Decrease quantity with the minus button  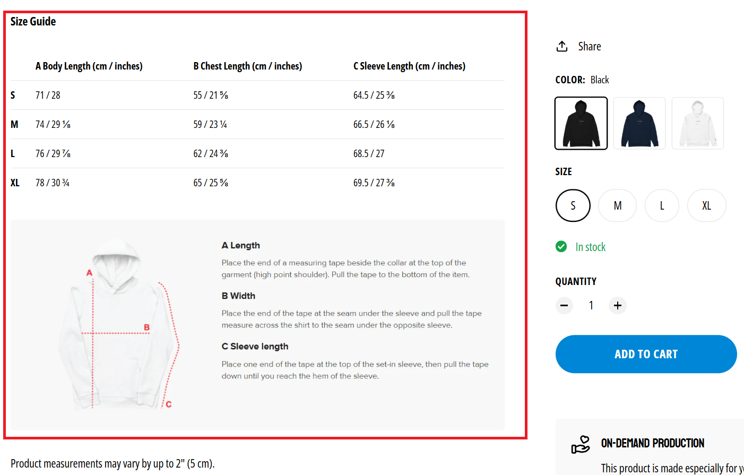coord(564,305)
